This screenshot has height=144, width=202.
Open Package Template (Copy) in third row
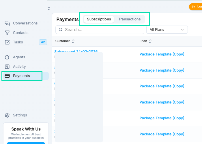162,86
